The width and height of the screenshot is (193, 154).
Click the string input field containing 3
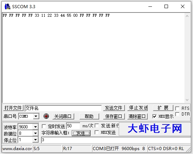click(x=116, y=140)
